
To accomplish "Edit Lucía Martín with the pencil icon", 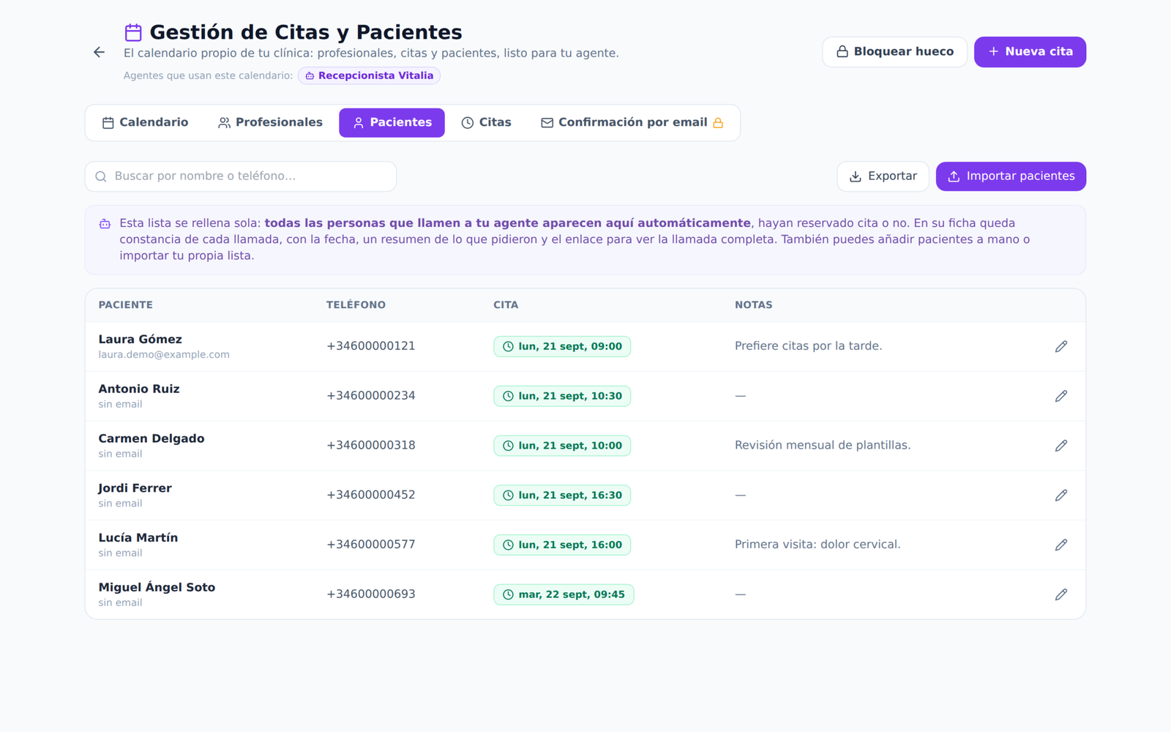I will click(x=1061, y=545).
